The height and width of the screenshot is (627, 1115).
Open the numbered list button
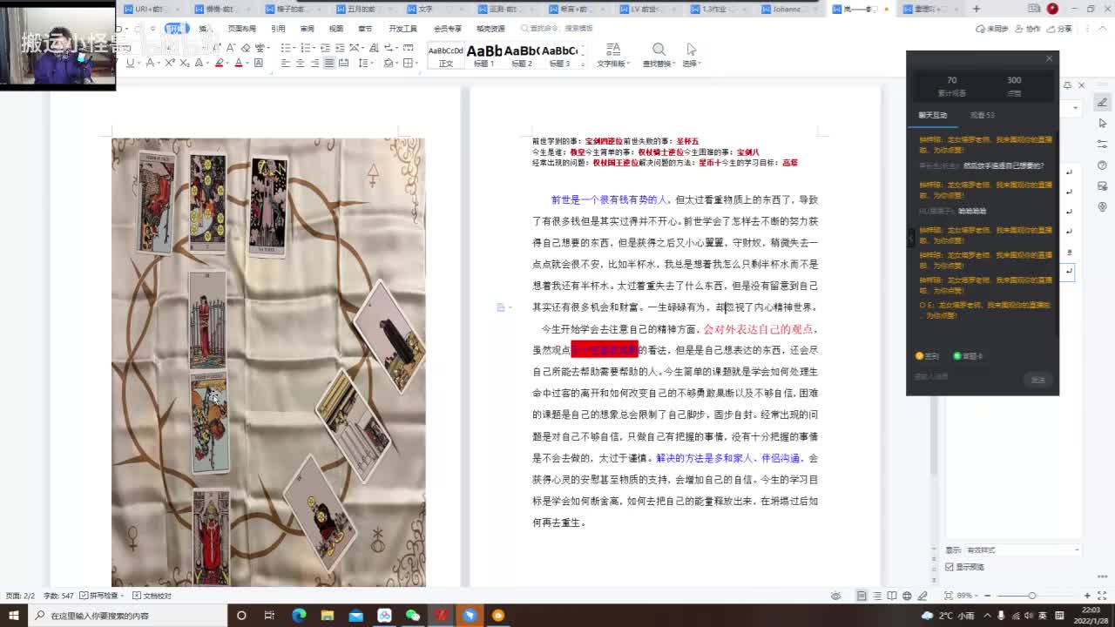(304, 48)
